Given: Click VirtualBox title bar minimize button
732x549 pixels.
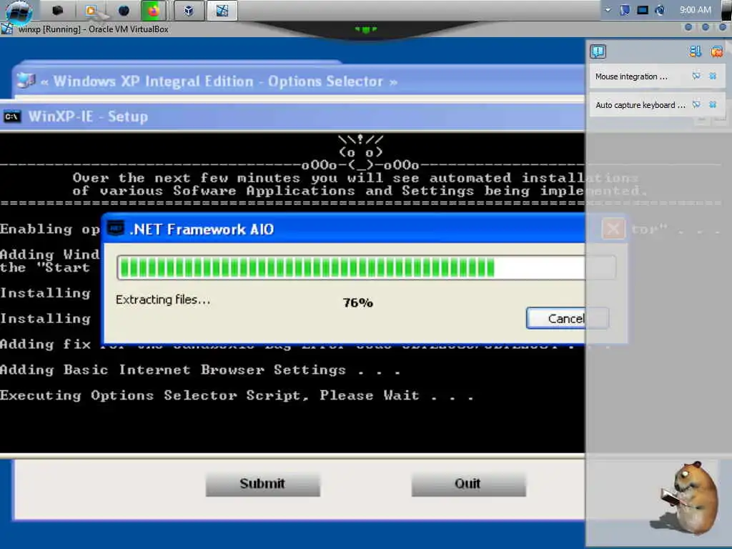Looking at the screenshot, I should pos(688,28).
